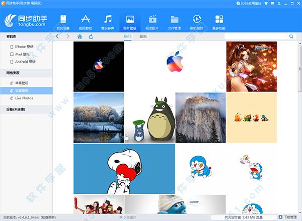
Task: Open 音乐铃声 (Music & Ringtones) section
Action: pos(108,22)
